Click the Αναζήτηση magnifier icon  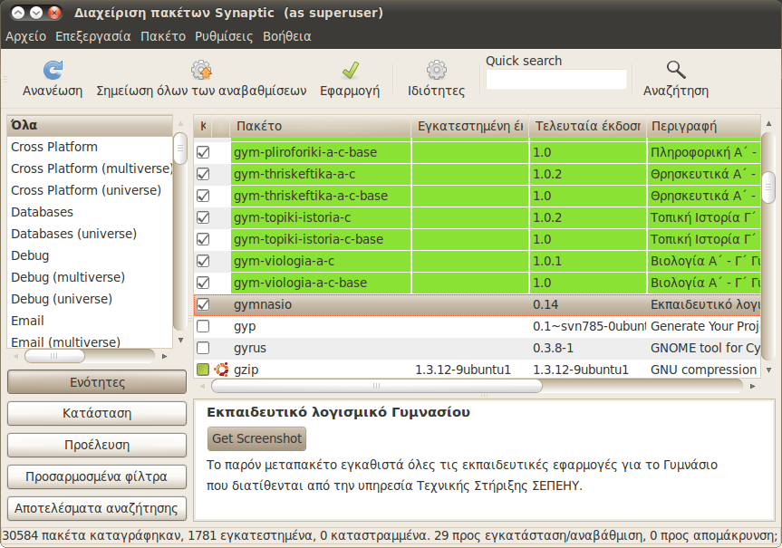pos(676,71)
